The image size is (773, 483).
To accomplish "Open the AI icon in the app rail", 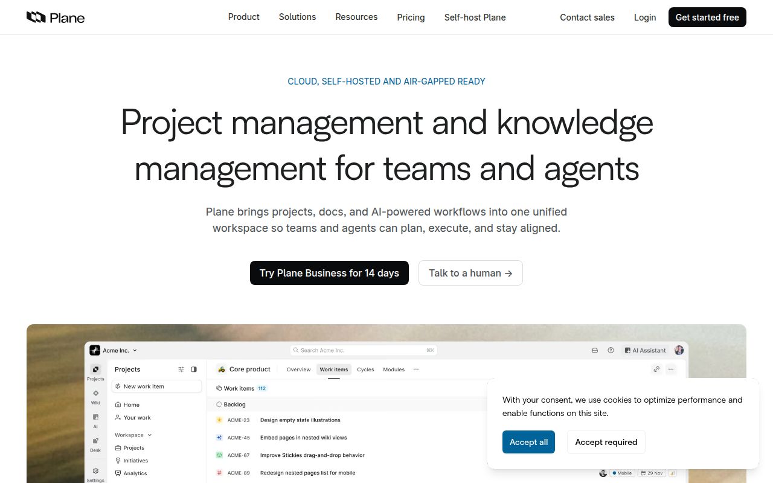I will pyautogui.click(x=95, y=417).
